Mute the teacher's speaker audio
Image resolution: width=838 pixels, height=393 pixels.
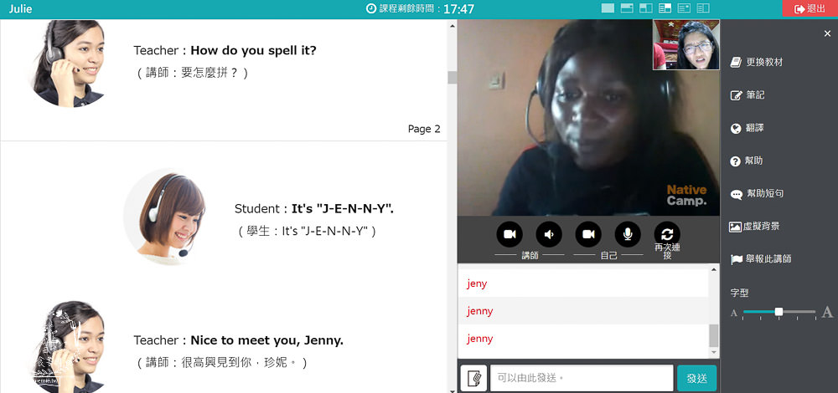pos(549,234)
